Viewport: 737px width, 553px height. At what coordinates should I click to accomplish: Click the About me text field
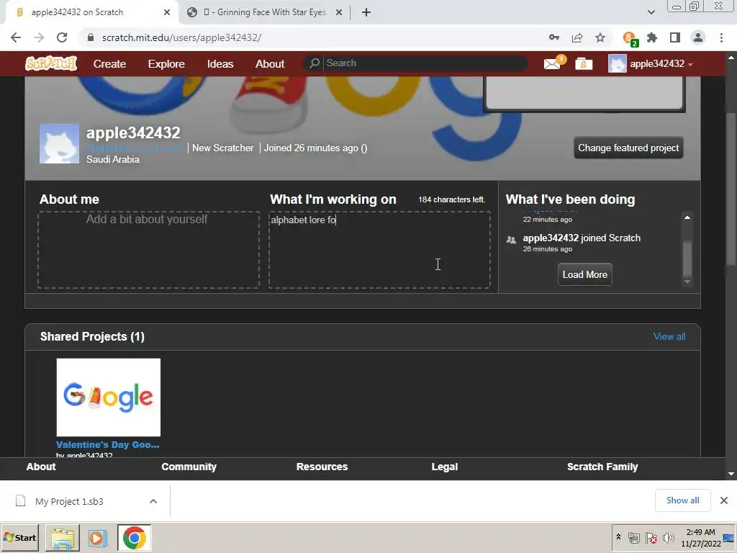coord(148,250)
